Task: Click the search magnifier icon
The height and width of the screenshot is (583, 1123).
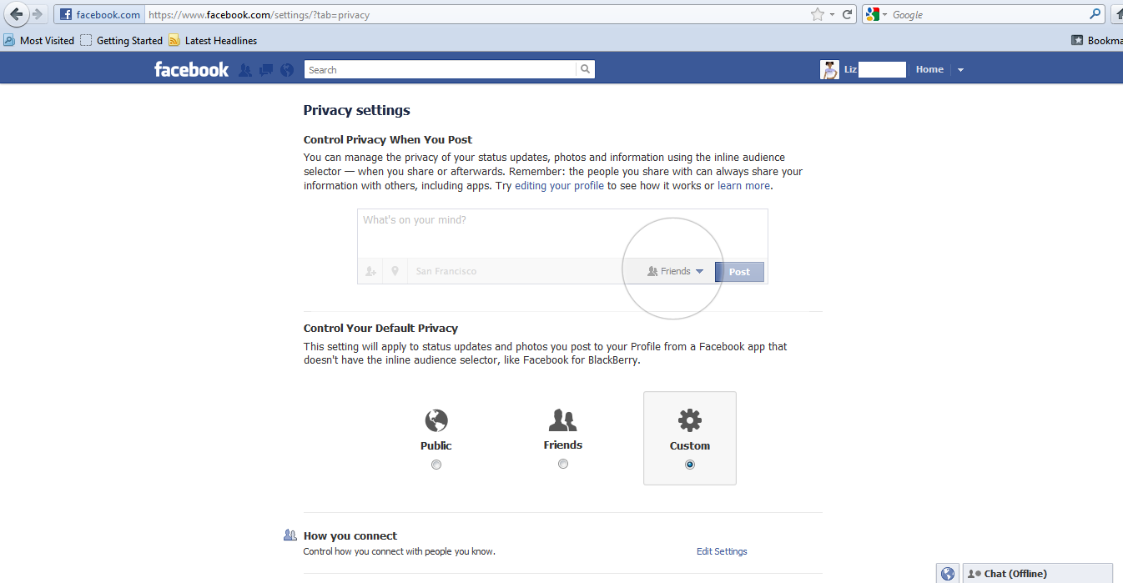Action: point(585,68)
